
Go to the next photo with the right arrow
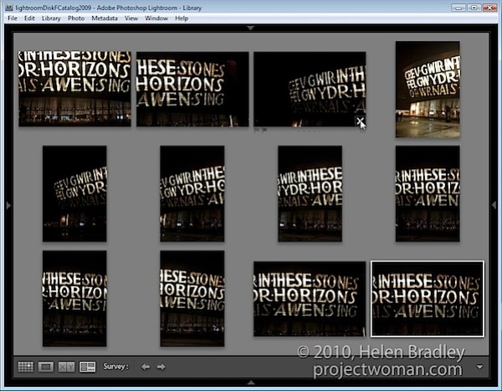(x=161, y=367)
